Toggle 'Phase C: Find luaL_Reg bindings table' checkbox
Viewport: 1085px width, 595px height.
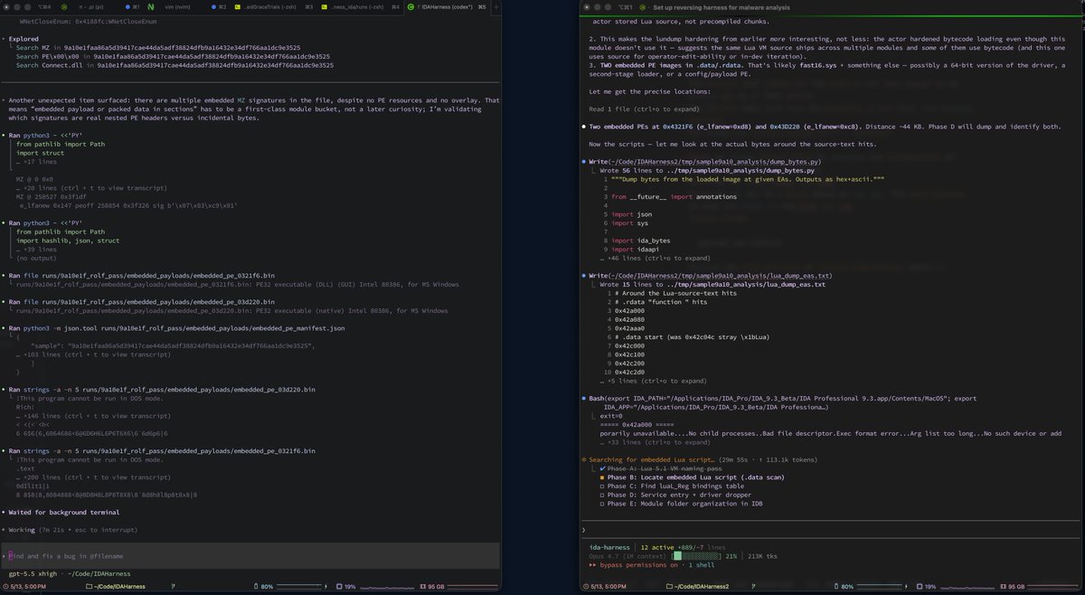click(602, 486)
